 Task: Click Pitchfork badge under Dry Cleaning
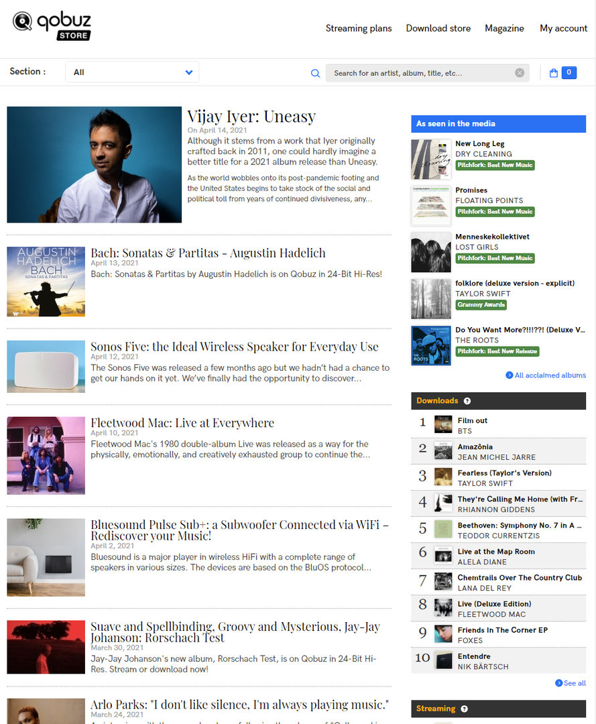495,166
